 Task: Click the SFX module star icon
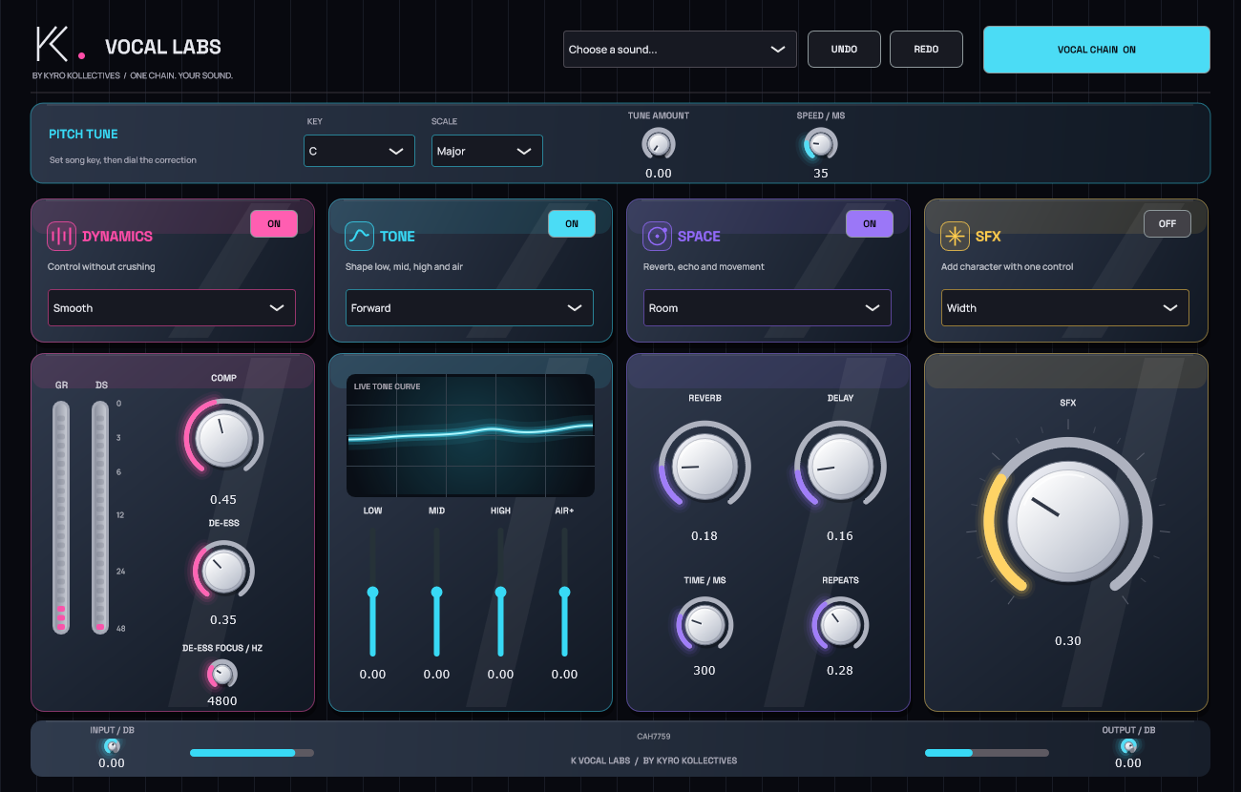pos(955,236)
